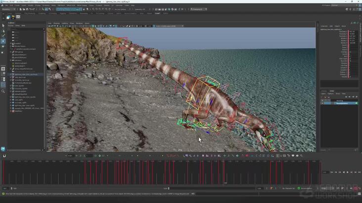The height and width of the screenshot is (203, 362).
Task: Click the yellow shelf icon
Action: point(13,17)
